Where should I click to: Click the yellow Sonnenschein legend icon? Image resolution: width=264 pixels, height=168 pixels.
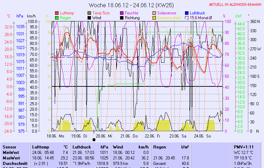coord(155,17)
